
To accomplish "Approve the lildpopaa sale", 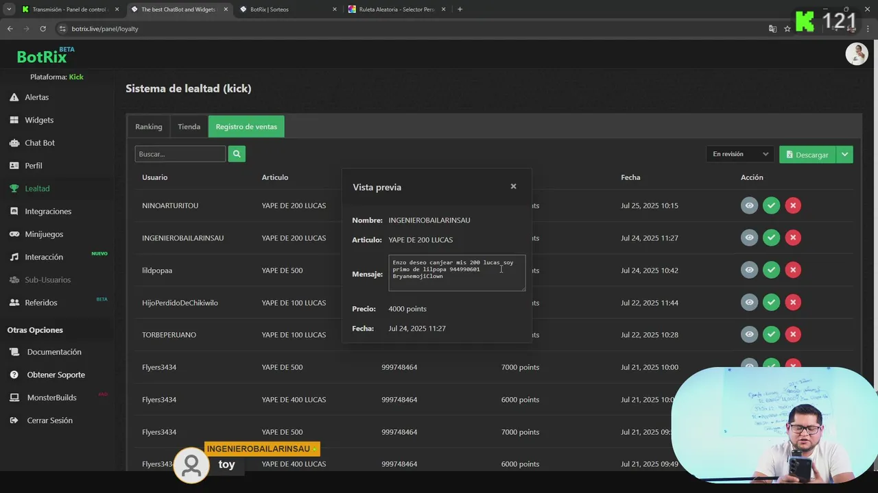I will pyautogui.click(x=771, y=270).
